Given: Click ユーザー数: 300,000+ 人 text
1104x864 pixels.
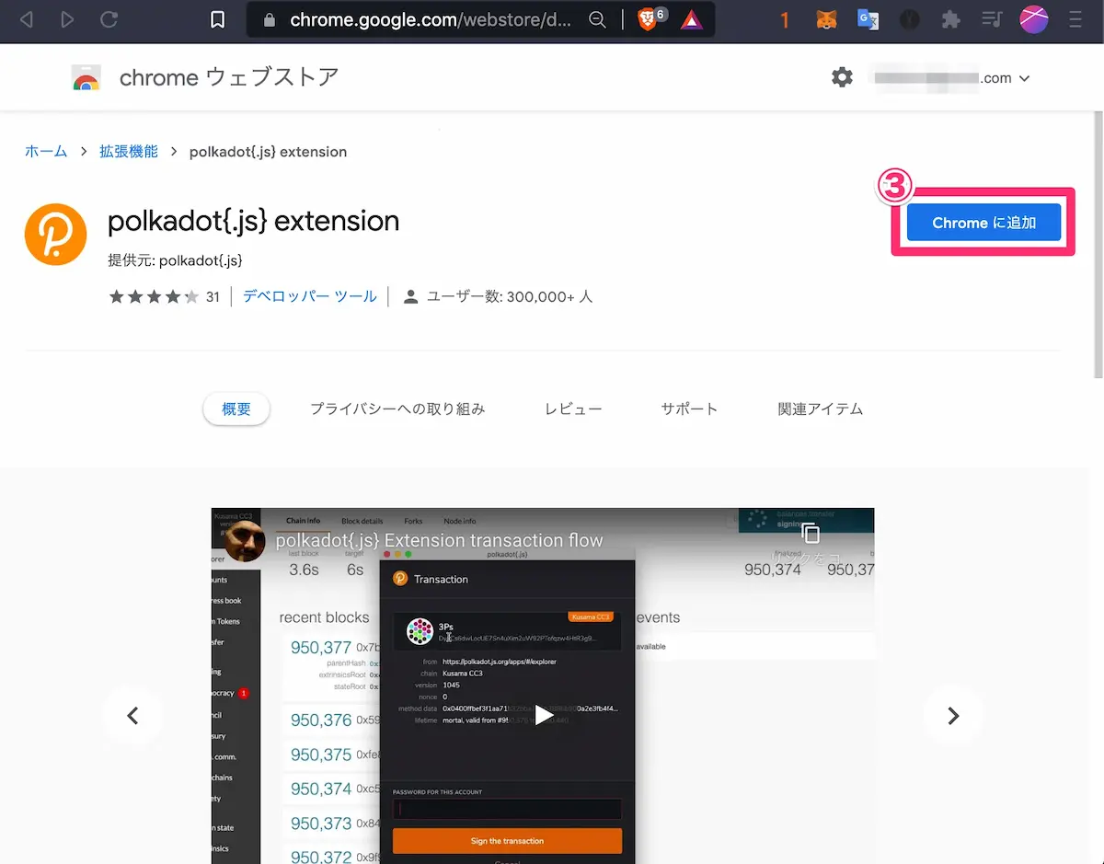Looking at the screenshot, I should (x=510, y=296).
